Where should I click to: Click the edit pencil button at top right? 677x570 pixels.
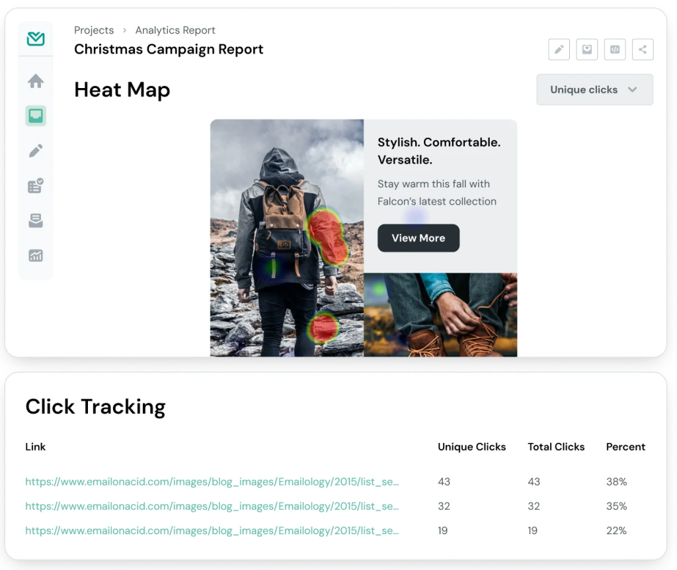click(559, 50)
